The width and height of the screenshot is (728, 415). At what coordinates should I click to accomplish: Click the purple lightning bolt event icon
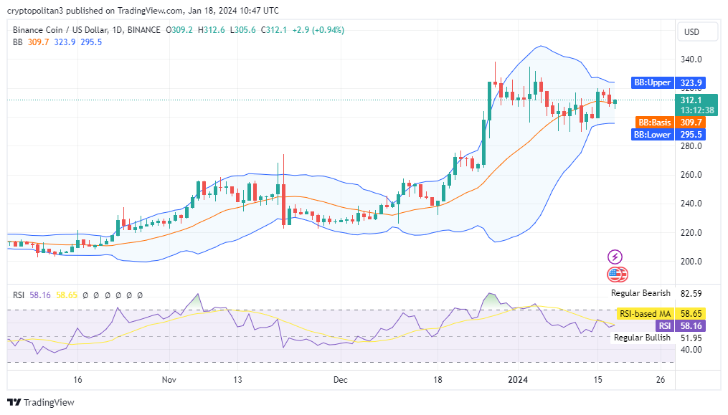615,257
